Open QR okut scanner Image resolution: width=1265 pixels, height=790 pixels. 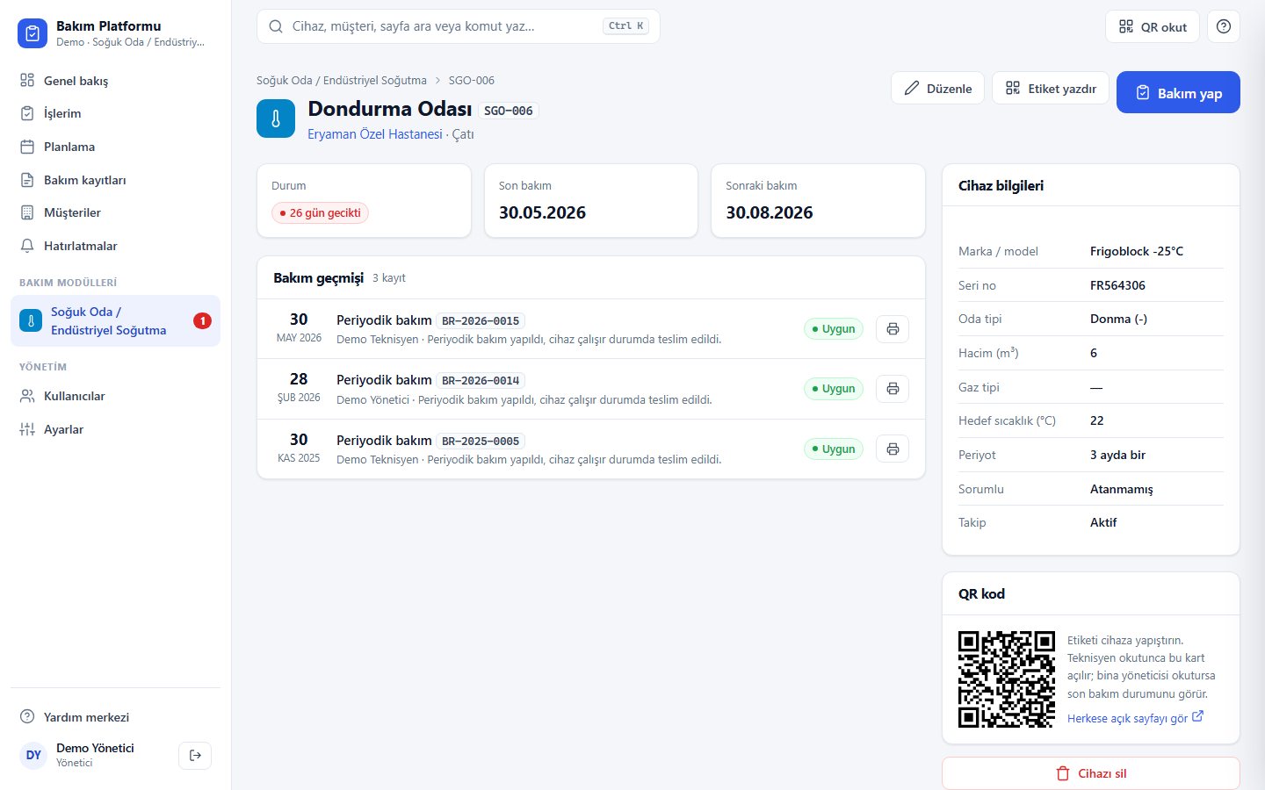point(1153,26)
